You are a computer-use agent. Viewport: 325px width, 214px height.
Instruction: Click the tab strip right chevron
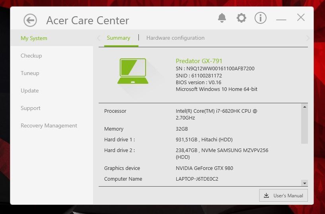307,38
